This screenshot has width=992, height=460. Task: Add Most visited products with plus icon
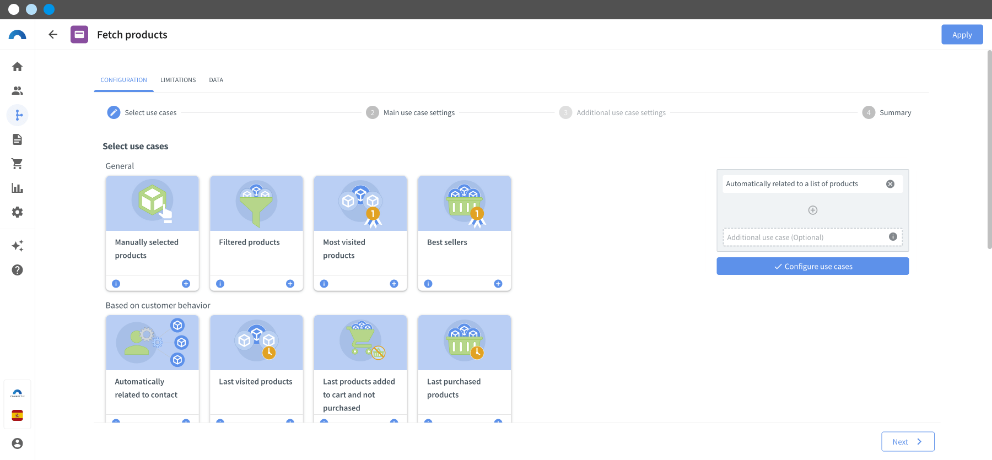point(394,284)
